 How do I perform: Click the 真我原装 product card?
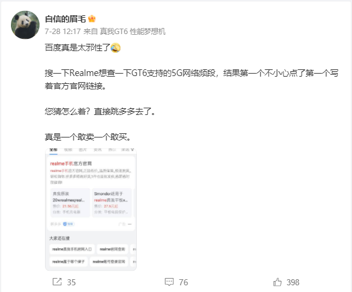pyautogui.click(x=71, y=203)
